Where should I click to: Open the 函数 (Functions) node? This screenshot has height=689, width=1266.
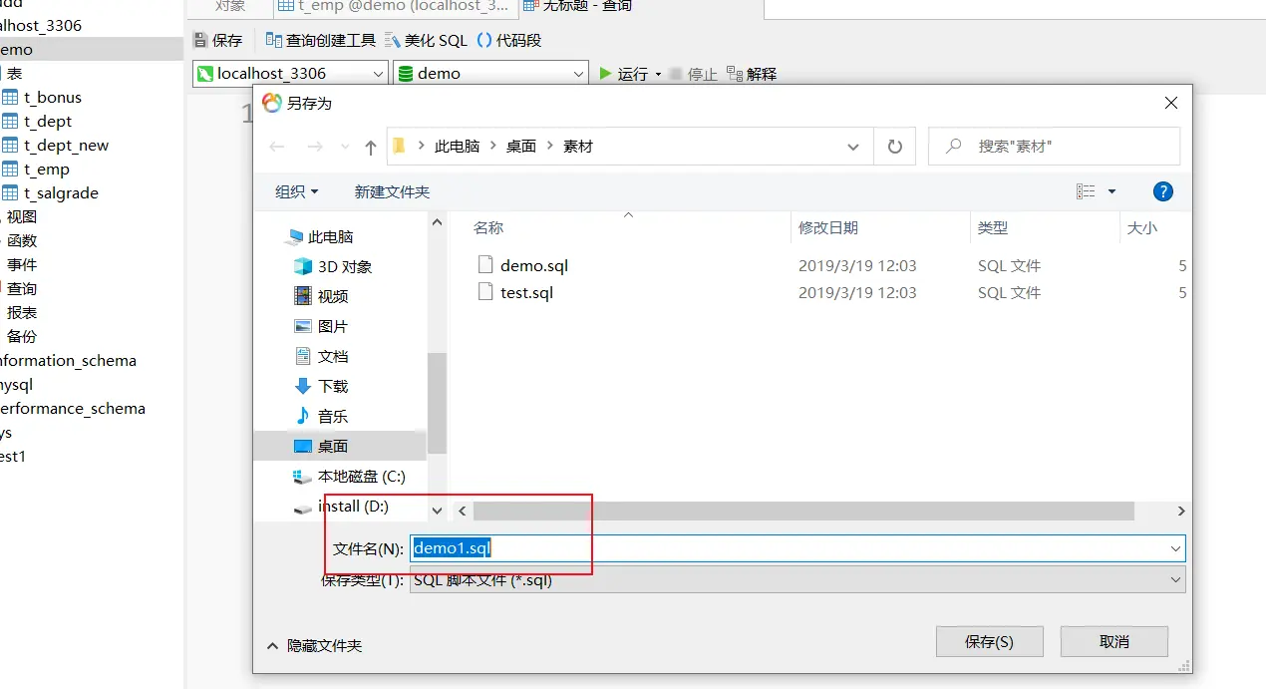point(22,240)
